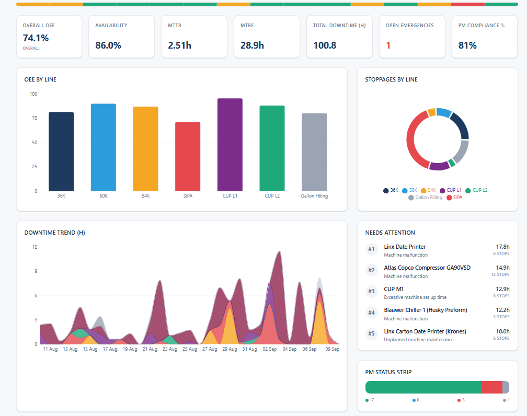The width and height of the screenshot is (527, 416).
Task: Toggle the 54K legend entry in Stoppages chart
Action: (x=429, y=190)
